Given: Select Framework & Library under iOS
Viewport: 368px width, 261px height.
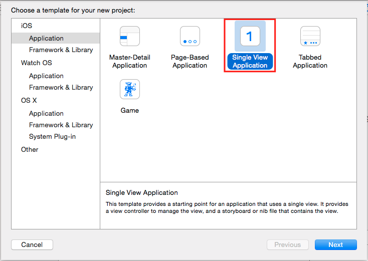Looking at the screenshot, I should click(x=61, y=50).
